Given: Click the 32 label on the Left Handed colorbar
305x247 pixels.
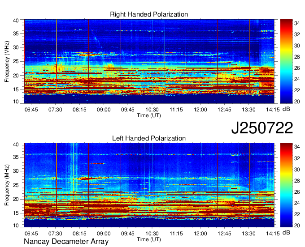Looking at the screenshot, I should pos(297,158).
